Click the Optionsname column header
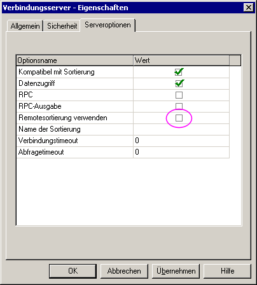The height and width of the screenshot is (285, 257). tap(75, 60)
